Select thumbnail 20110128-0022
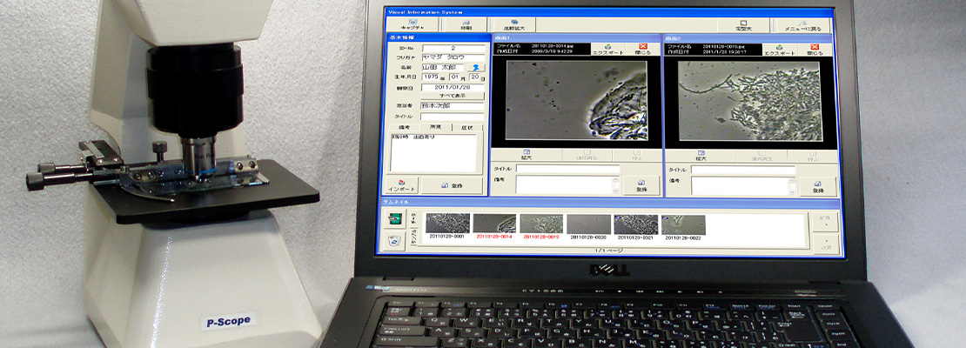Screen dimensions: 966x348 (683, 226)
